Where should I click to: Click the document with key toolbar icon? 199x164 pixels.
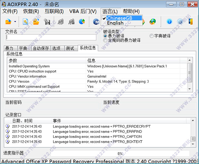(26, 21)
